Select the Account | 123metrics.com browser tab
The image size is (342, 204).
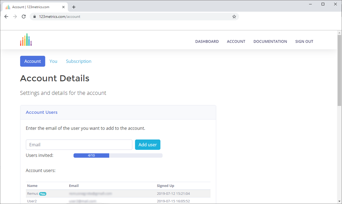pyautogui.click(x=35, y=7)
